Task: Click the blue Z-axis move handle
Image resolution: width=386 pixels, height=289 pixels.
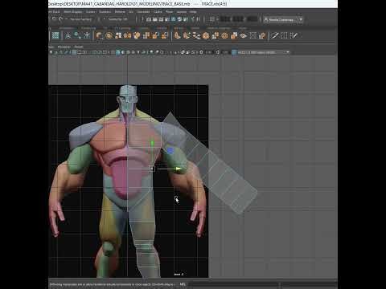Action: 170,151
